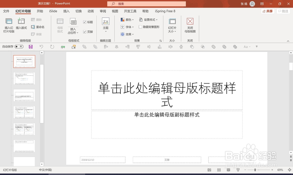Start Slide Show from status bar

(x=238, y=170)
